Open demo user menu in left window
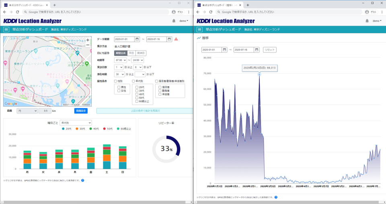 [184, 21]
